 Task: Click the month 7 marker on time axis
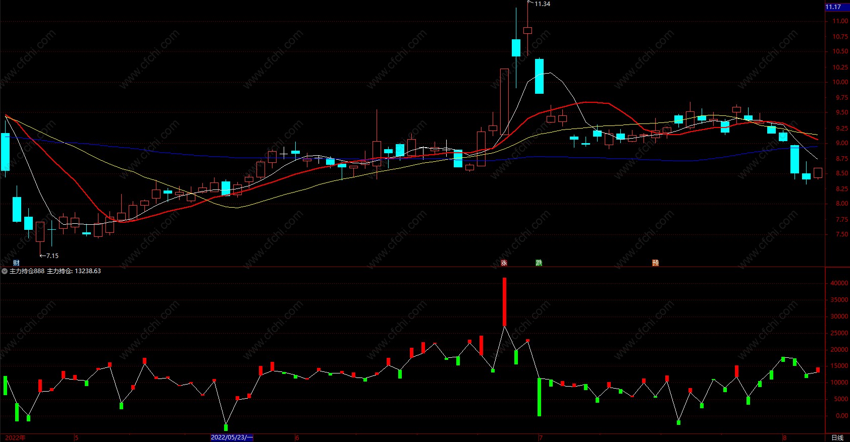pos(541,437)
